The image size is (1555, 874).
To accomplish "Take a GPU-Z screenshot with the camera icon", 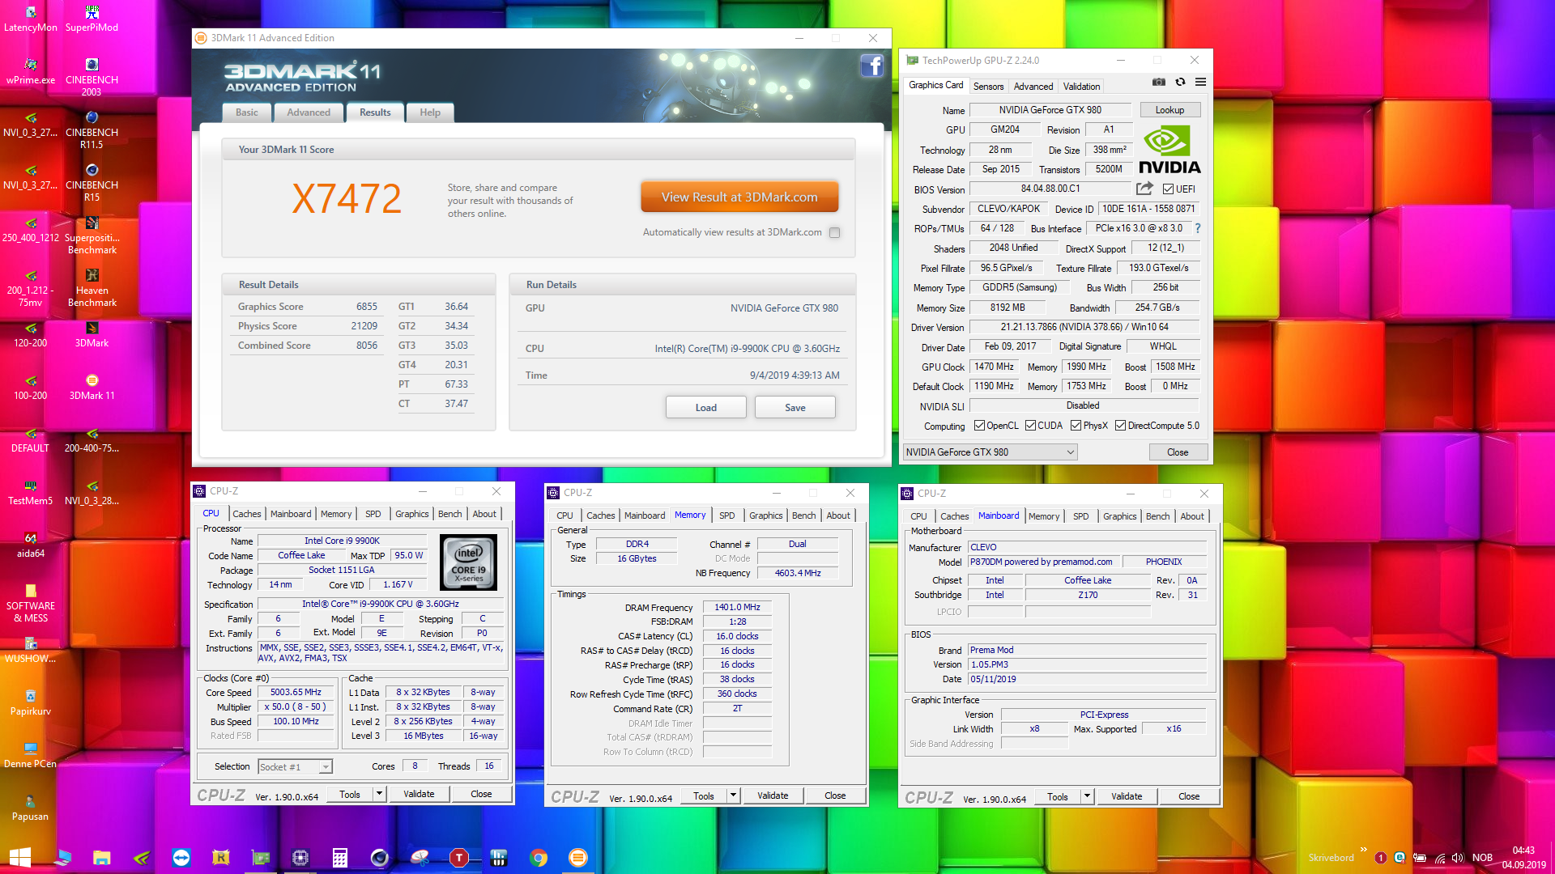I will [x=1159, y=82].
